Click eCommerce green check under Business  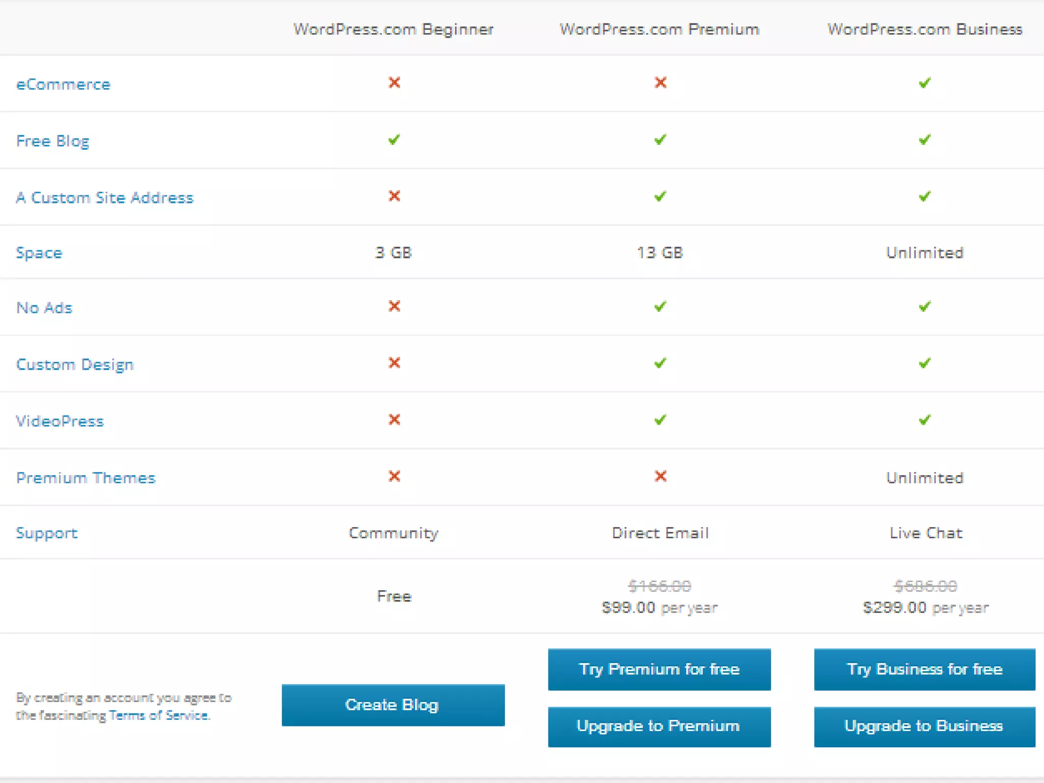[925, 83]
